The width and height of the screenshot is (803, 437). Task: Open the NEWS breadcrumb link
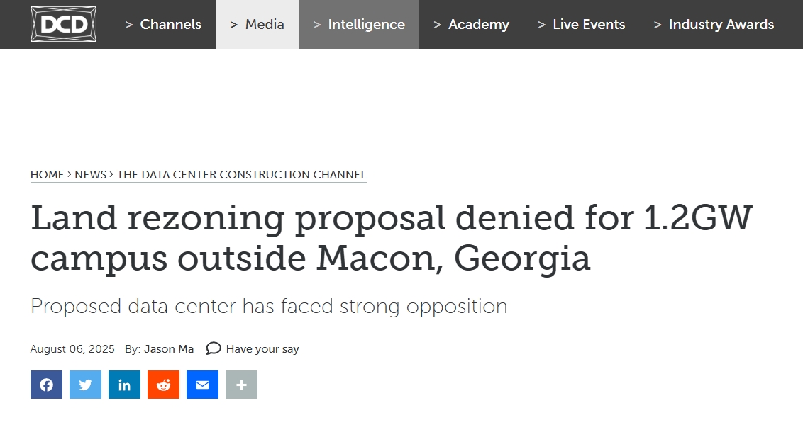click(x=91, y=175)
